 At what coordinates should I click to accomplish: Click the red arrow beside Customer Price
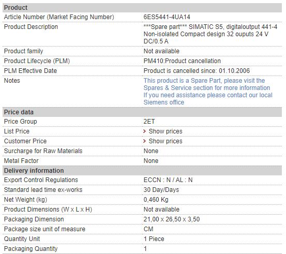pyautogui.click(x=145, y=141)
